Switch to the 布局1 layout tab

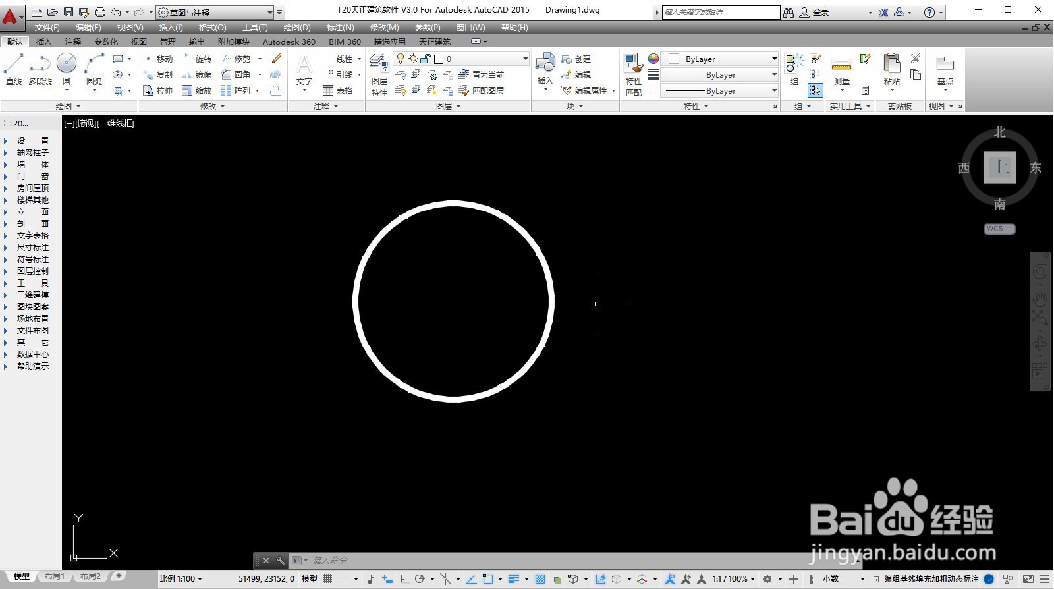pos(55,576)
